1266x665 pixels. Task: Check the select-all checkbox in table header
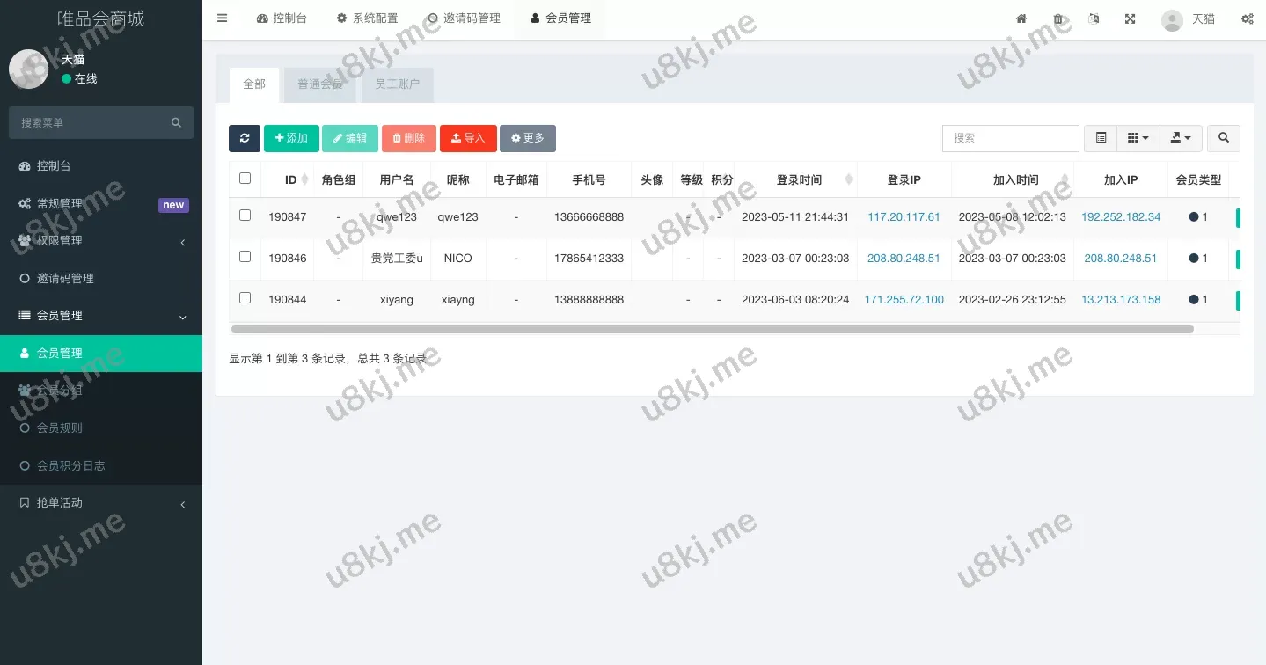coord(245,179)
